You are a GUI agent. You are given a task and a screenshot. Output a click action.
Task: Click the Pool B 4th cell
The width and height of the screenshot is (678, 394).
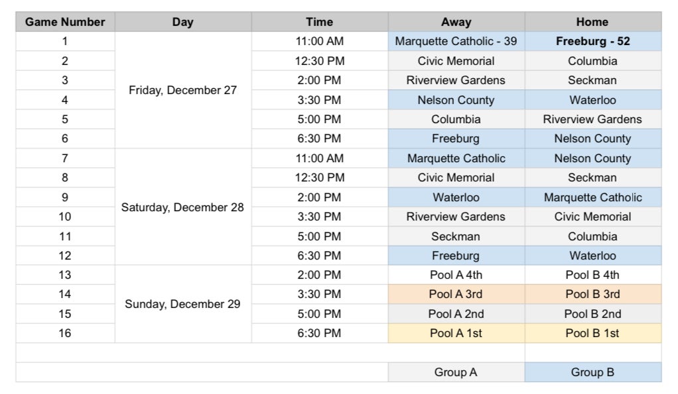[593, 275]
